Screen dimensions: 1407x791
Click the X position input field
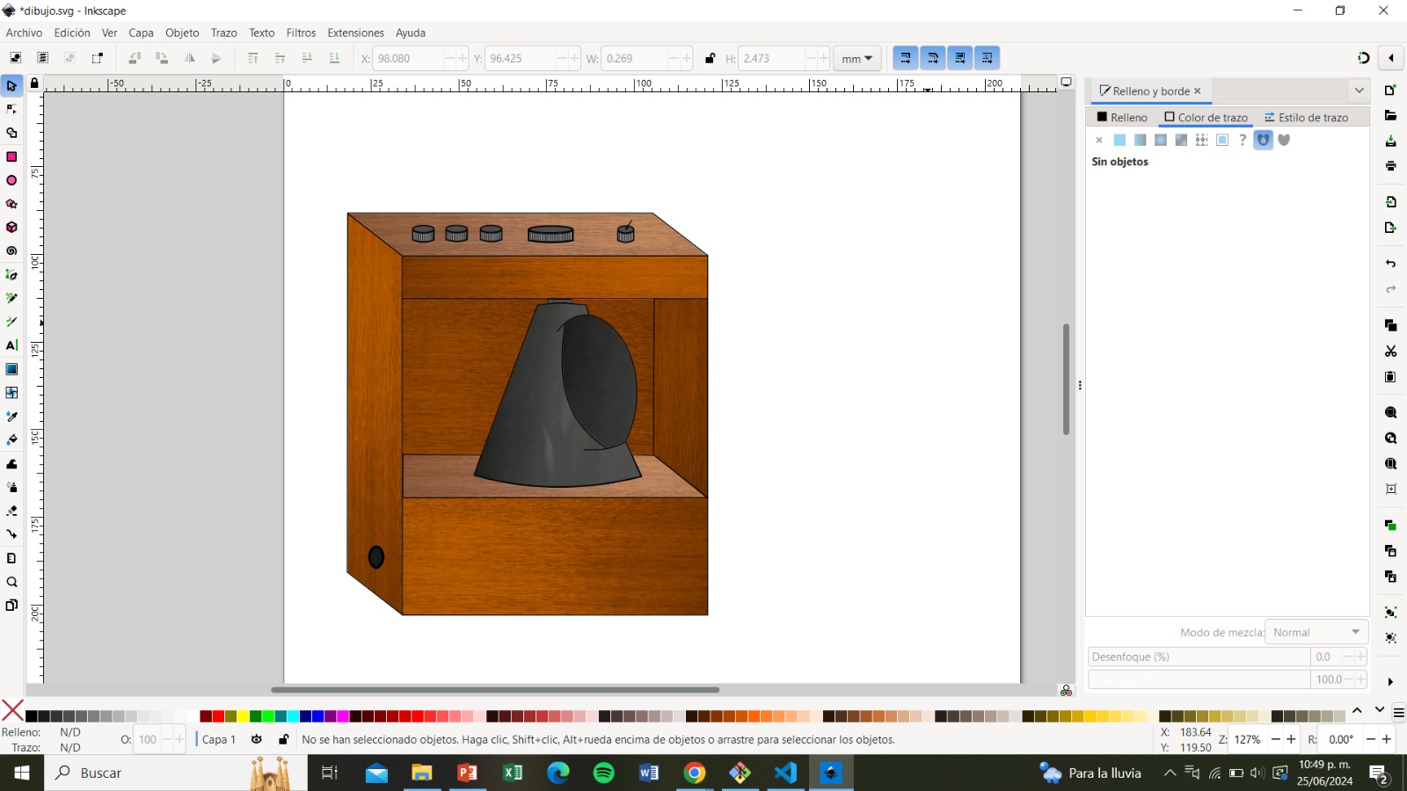(408, 59)
